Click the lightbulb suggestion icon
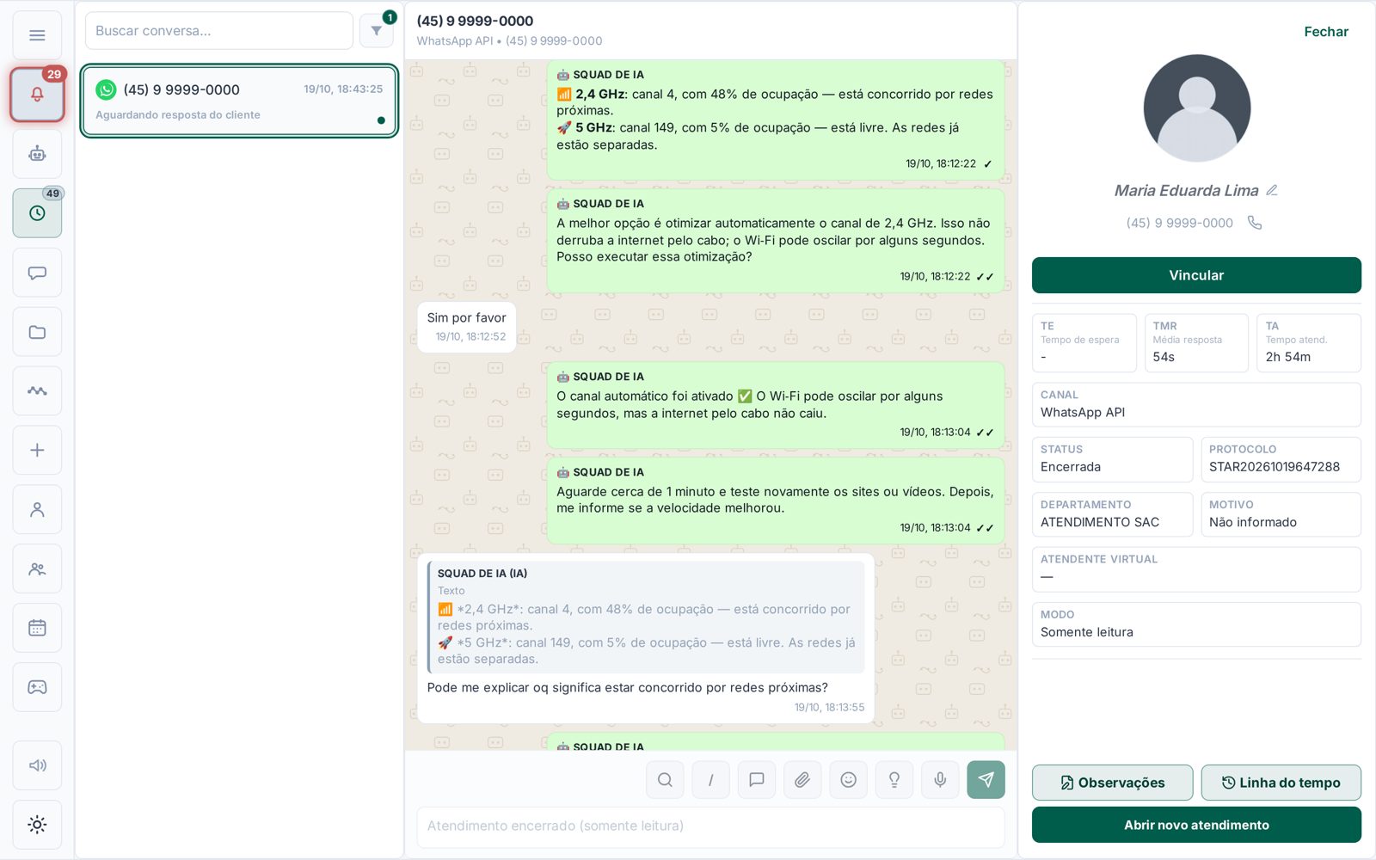The image size is (1376, 860). coord(894,780)
